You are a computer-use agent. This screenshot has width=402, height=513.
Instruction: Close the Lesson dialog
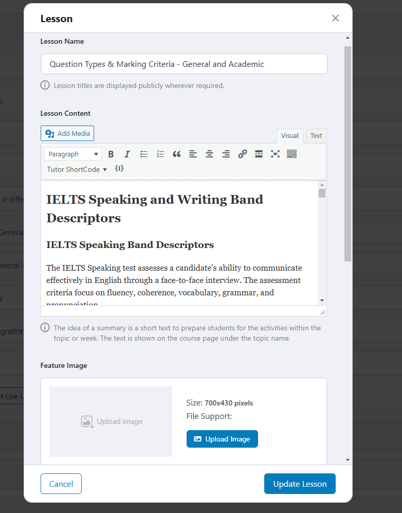[x=335, y=18]
